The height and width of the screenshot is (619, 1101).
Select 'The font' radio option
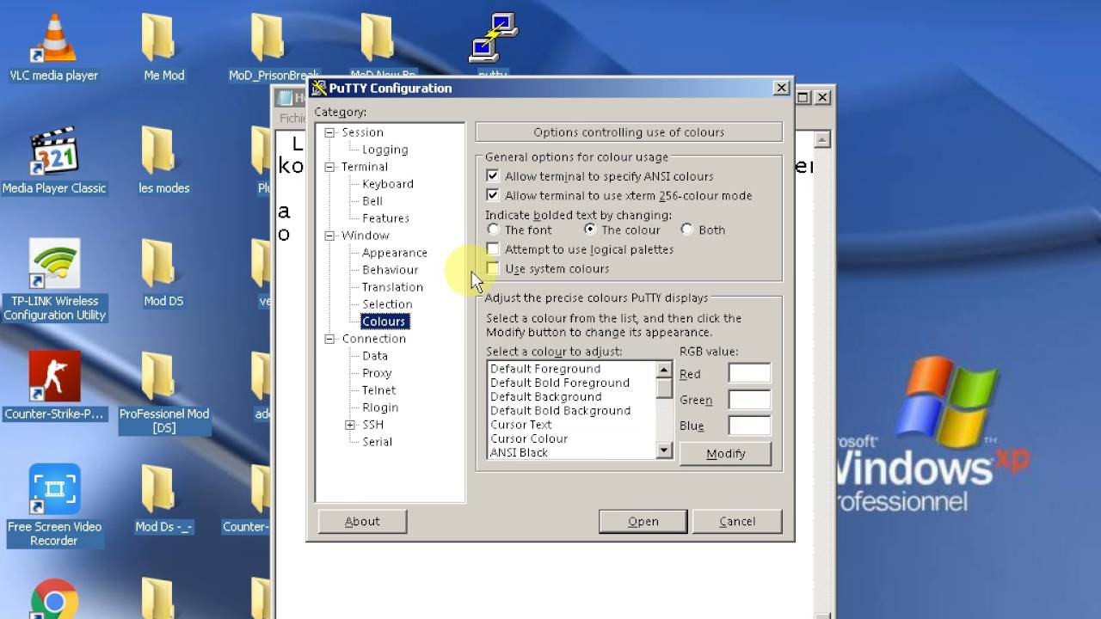click(493, 230)
